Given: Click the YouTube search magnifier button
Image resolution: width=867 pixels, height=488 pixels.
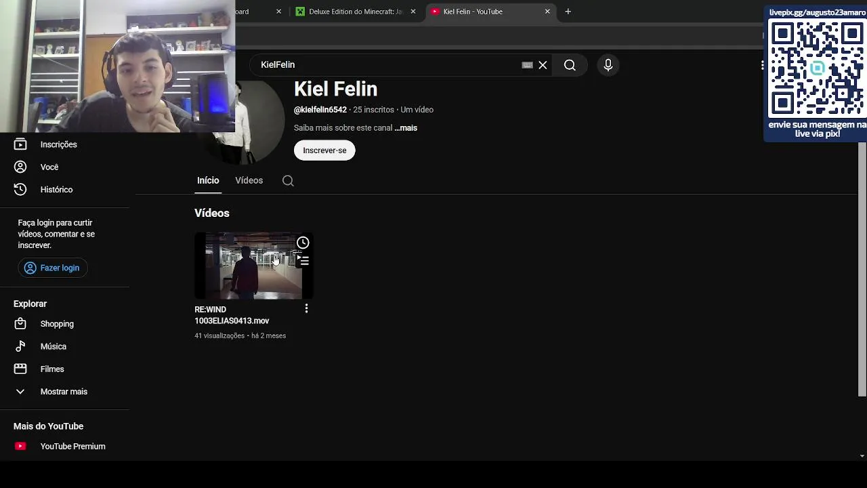Looking at the screenshot, I should (570, 65).
